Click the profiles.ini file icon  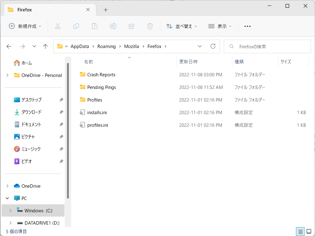(x=82, y=125)
